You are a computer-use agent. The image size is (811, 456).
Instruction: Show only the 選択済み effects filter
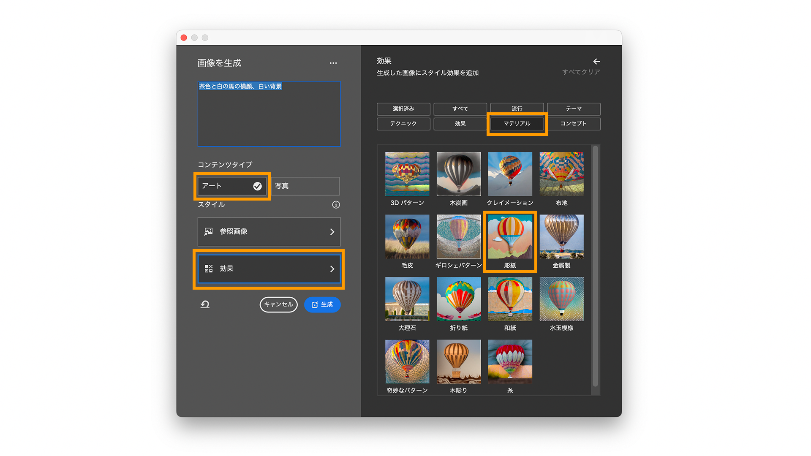403,109
